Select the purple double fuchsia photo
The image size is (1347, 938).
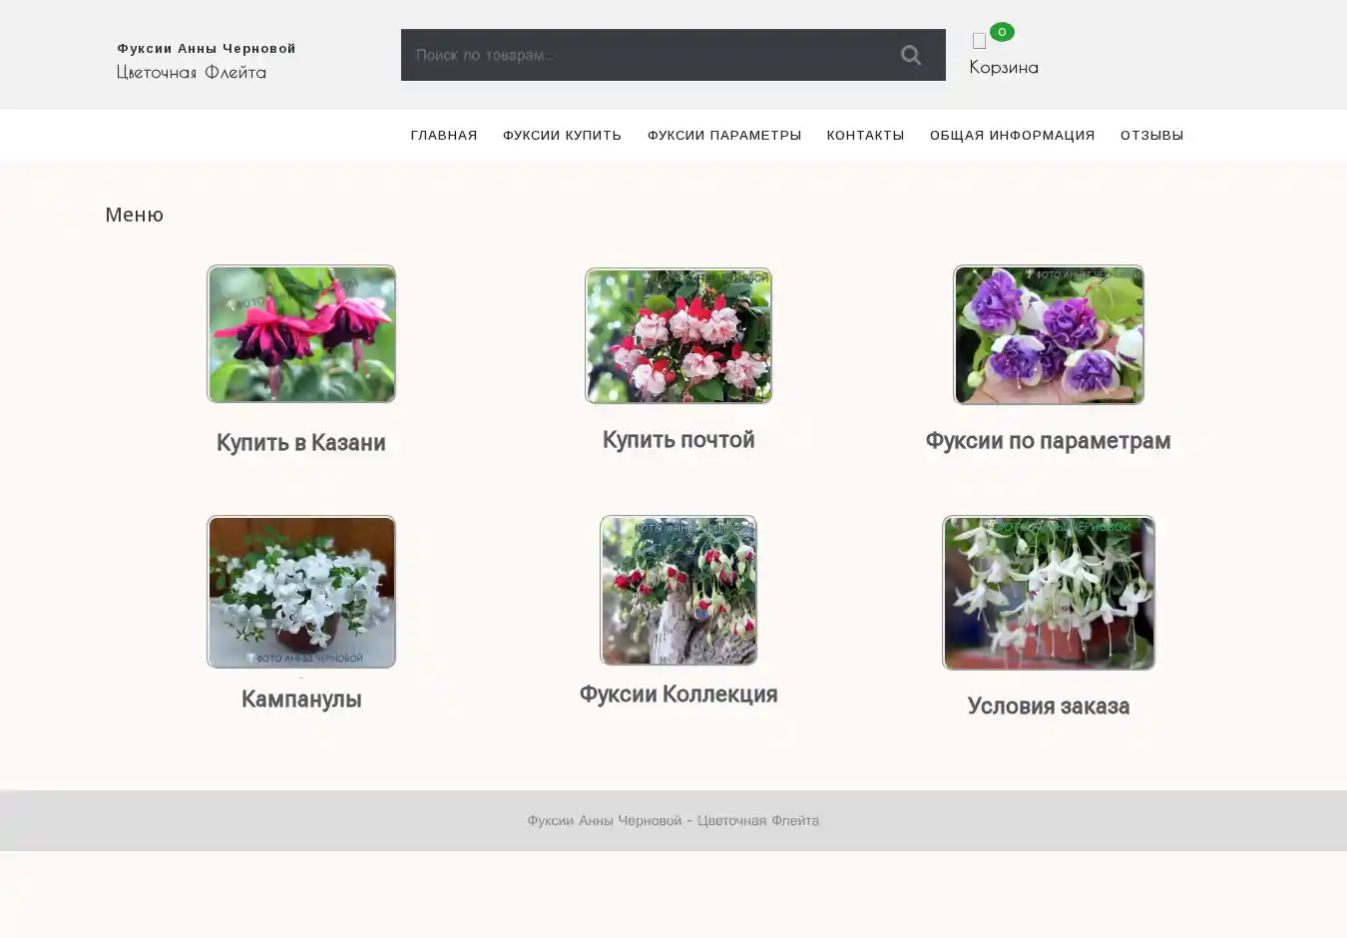[x=1048, y=334]
